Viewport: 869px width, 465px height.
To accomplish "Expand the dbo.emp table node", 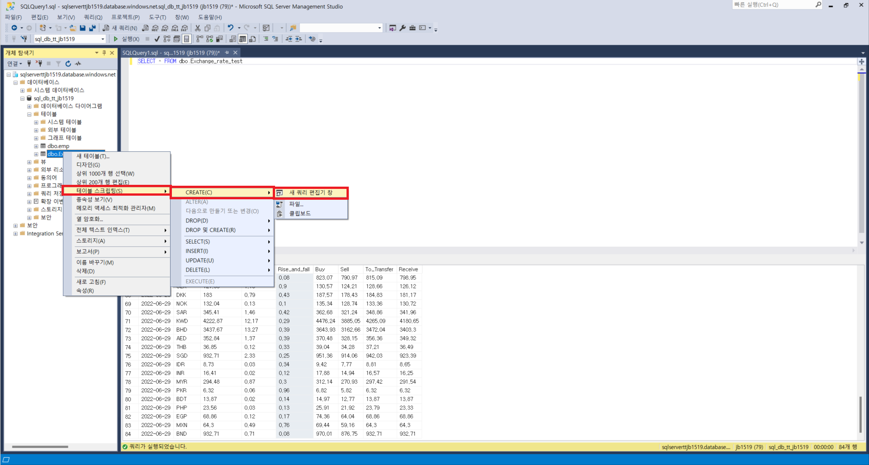I will point(36,146).
